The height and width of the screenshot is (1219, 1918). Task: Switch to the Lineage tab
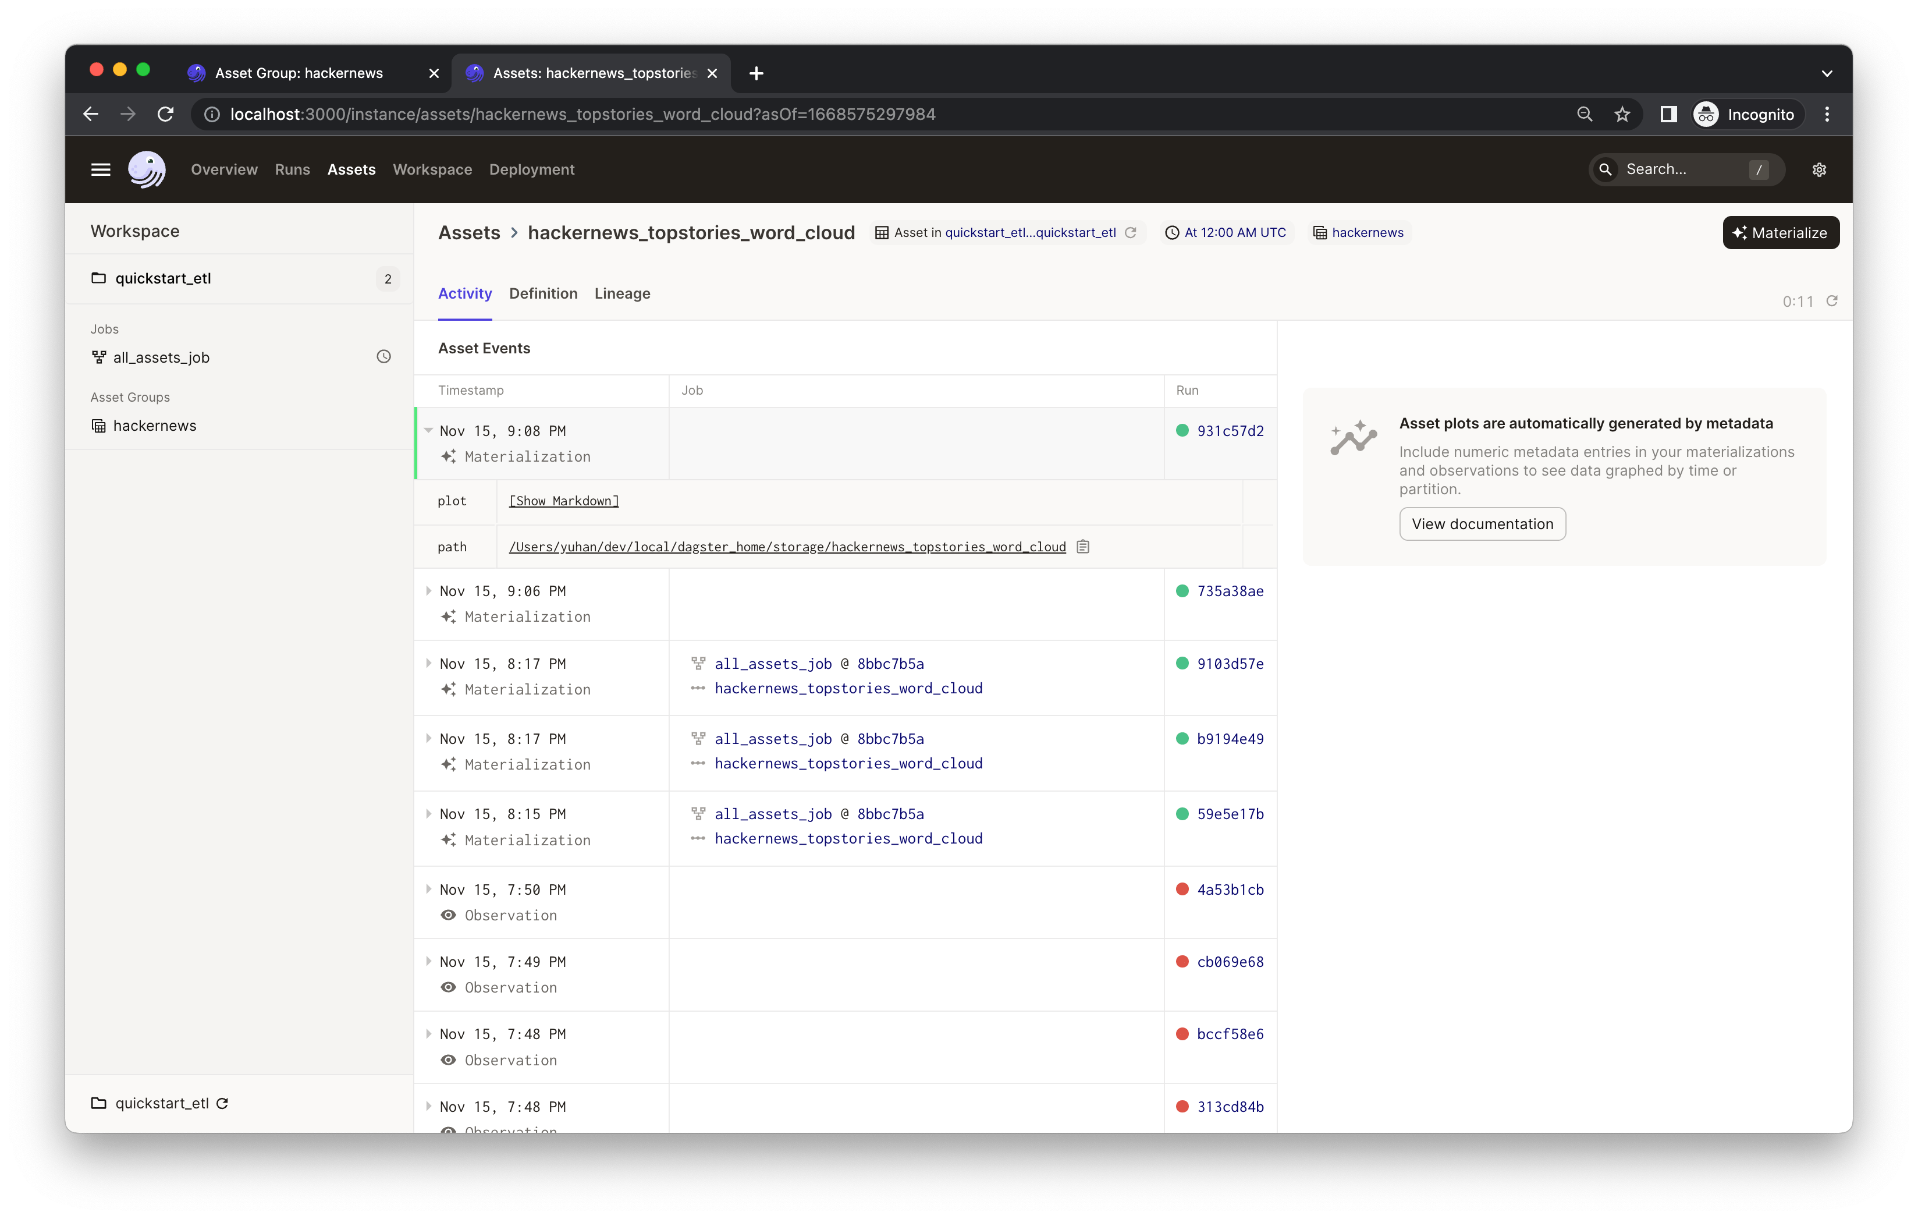click(621, 294)
